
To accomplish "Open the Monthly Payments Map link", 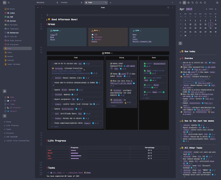I will (142, 42).
